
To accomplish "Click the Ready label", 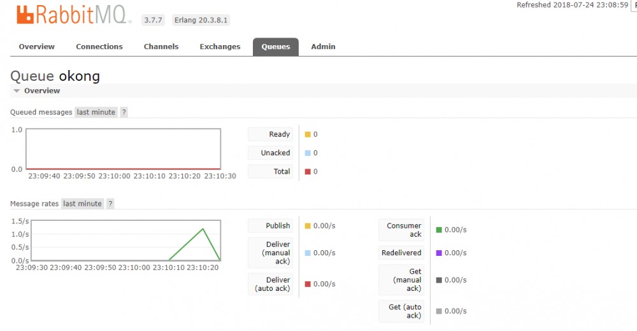I will [x=271, y=134].
